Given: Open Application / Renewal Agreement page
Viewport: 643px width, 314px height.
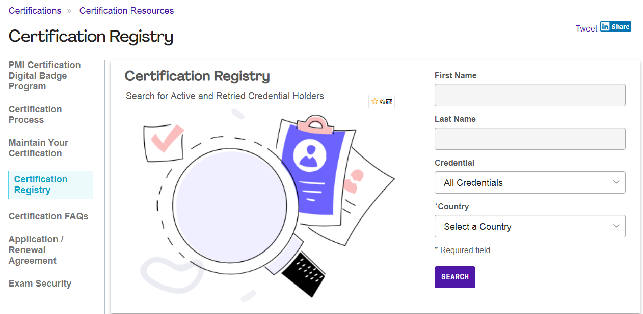Looking at the screenshot, I should [36, 250].
